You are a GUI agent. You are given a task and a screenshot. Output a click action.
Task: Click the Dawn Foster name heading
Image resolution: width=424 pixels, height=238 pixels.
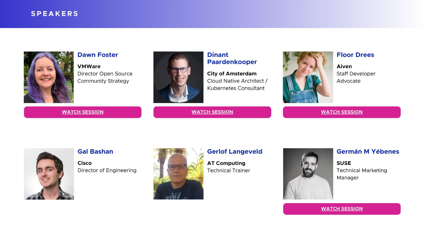click(98, 55)
